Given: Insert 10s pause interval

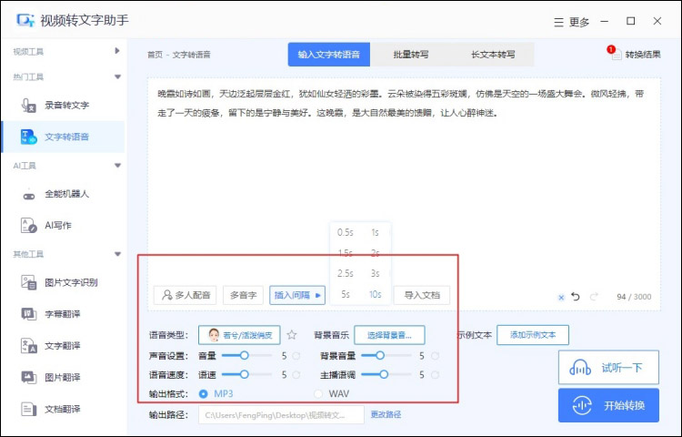Looking at the screenshot, I should (x=375, y=295).
